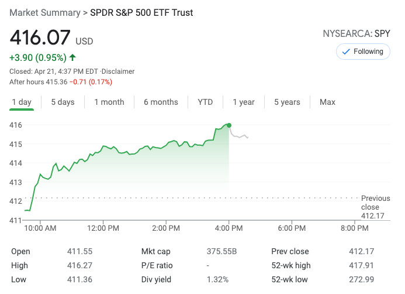Toggle the Following button
The height and width of the screenshot is (294, 405).
tap(362, 52)
